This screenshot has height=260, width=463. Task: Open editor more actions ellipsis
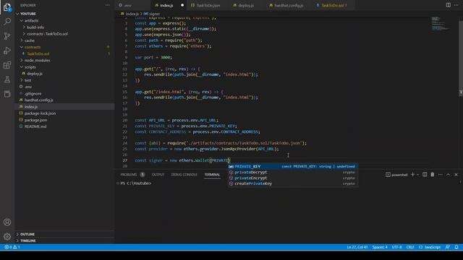pyautogui.click(x=456, y=5)
